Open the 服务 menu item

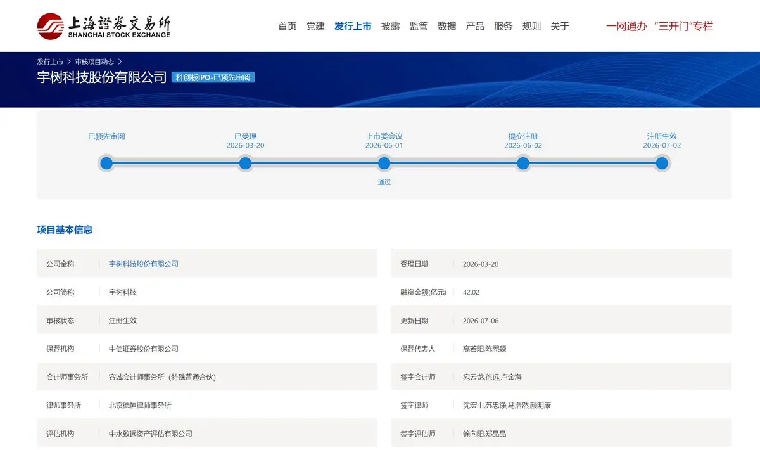coord(503,26)
